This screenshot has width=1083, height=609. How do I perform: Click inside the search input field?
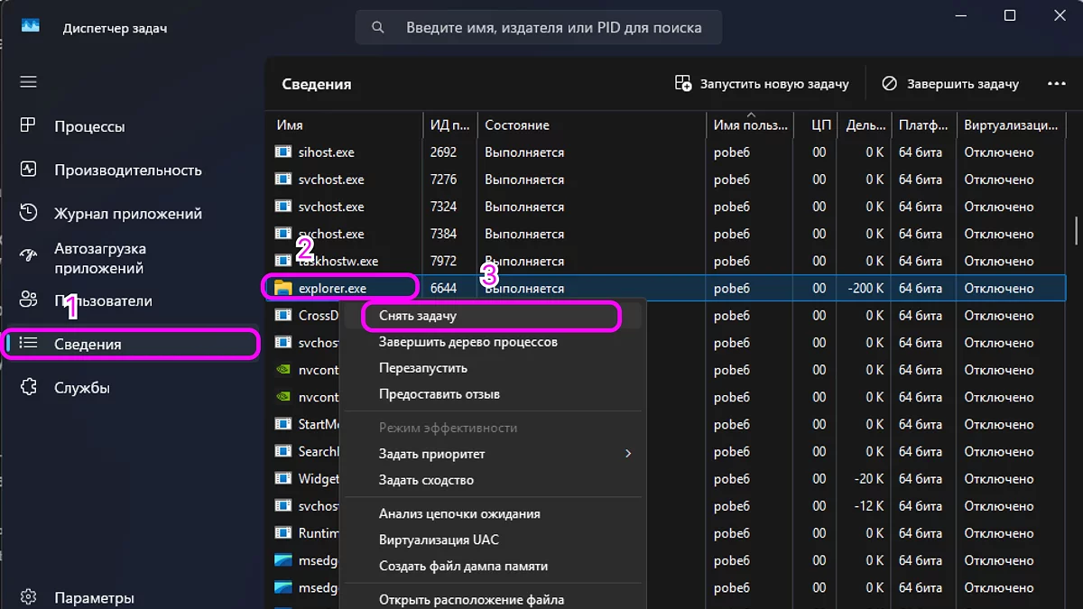click(x=541, y=26)
